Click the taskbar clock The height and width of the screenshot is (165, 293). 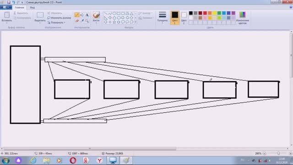tap(282, 160)
